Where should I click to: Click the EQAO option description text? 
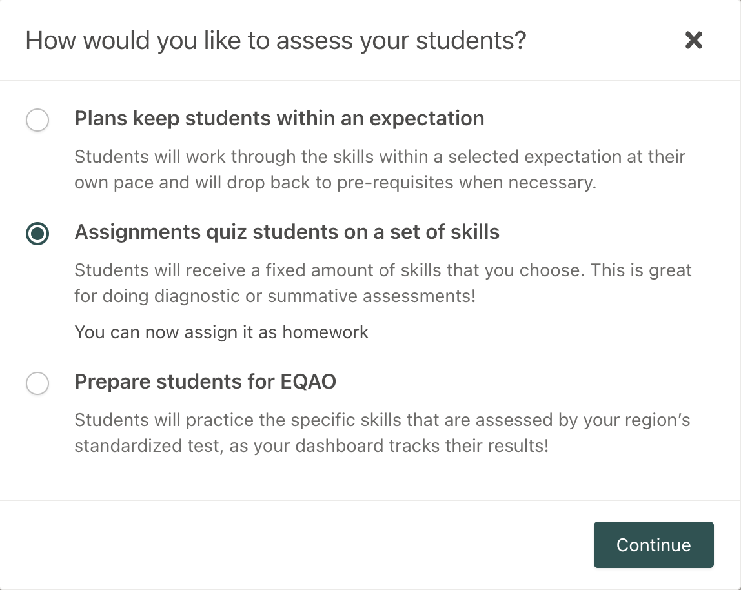(383, 432)
